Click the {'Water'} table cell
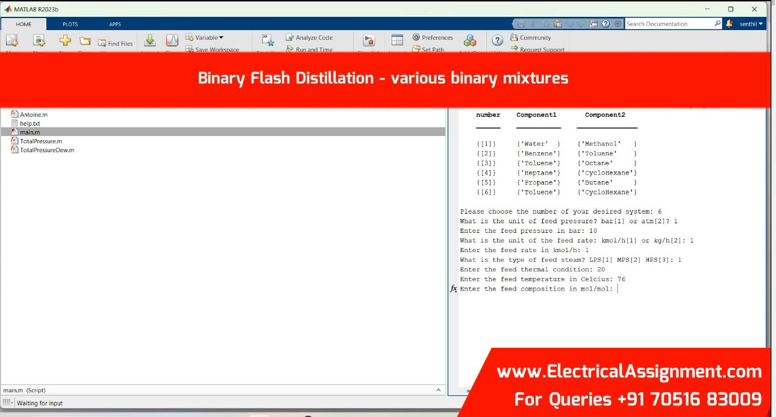This screenshot has height=417, width=776. (x=539, y=144)
